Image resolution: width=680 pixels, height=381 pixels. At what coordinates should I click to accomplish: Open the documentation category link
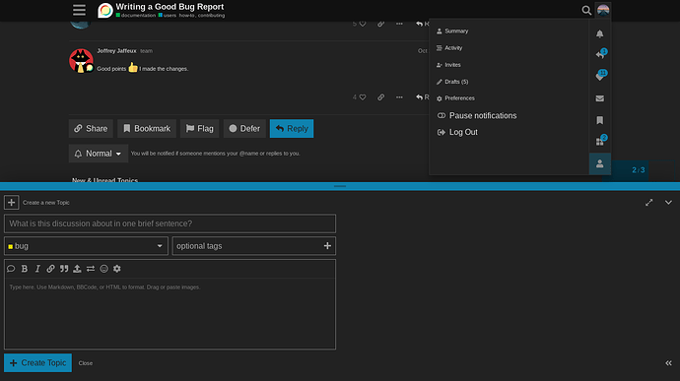pos(136,15)
